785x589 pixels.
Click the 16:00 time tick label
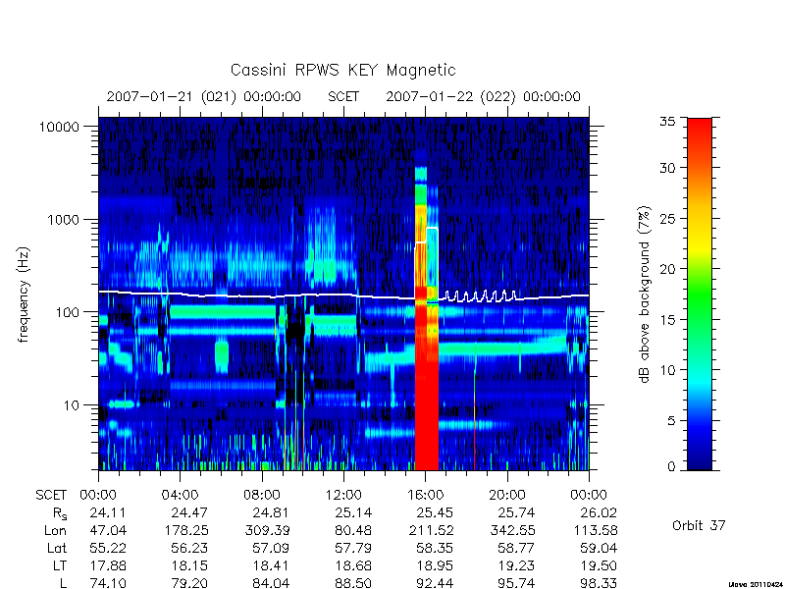425,495
